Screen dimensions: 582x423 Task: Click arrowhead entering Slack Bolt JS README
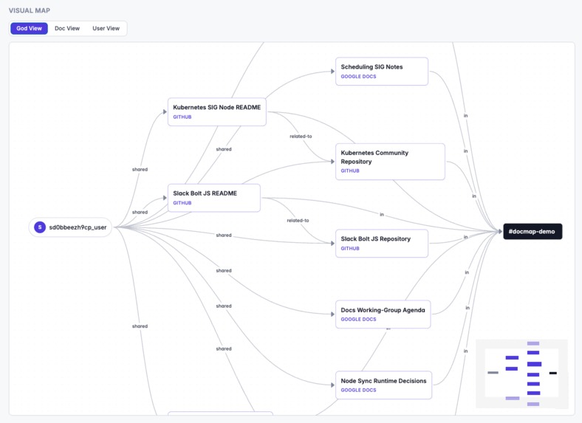point(165,198)
